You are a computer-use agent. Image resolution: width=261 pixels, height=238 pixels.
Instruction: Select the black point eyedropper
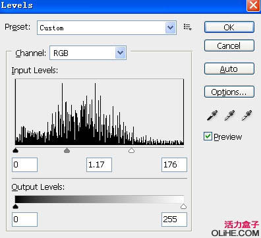212,115
